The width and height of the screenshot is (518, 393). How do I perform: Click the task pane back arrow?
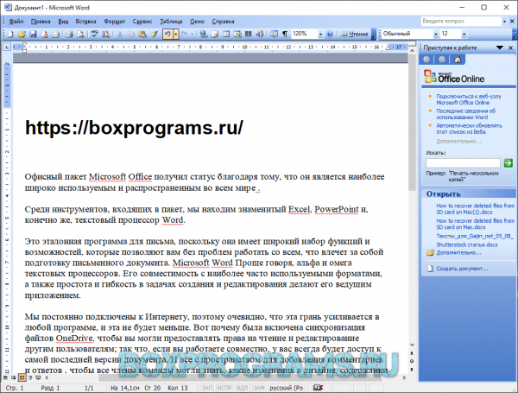point(426,60)
